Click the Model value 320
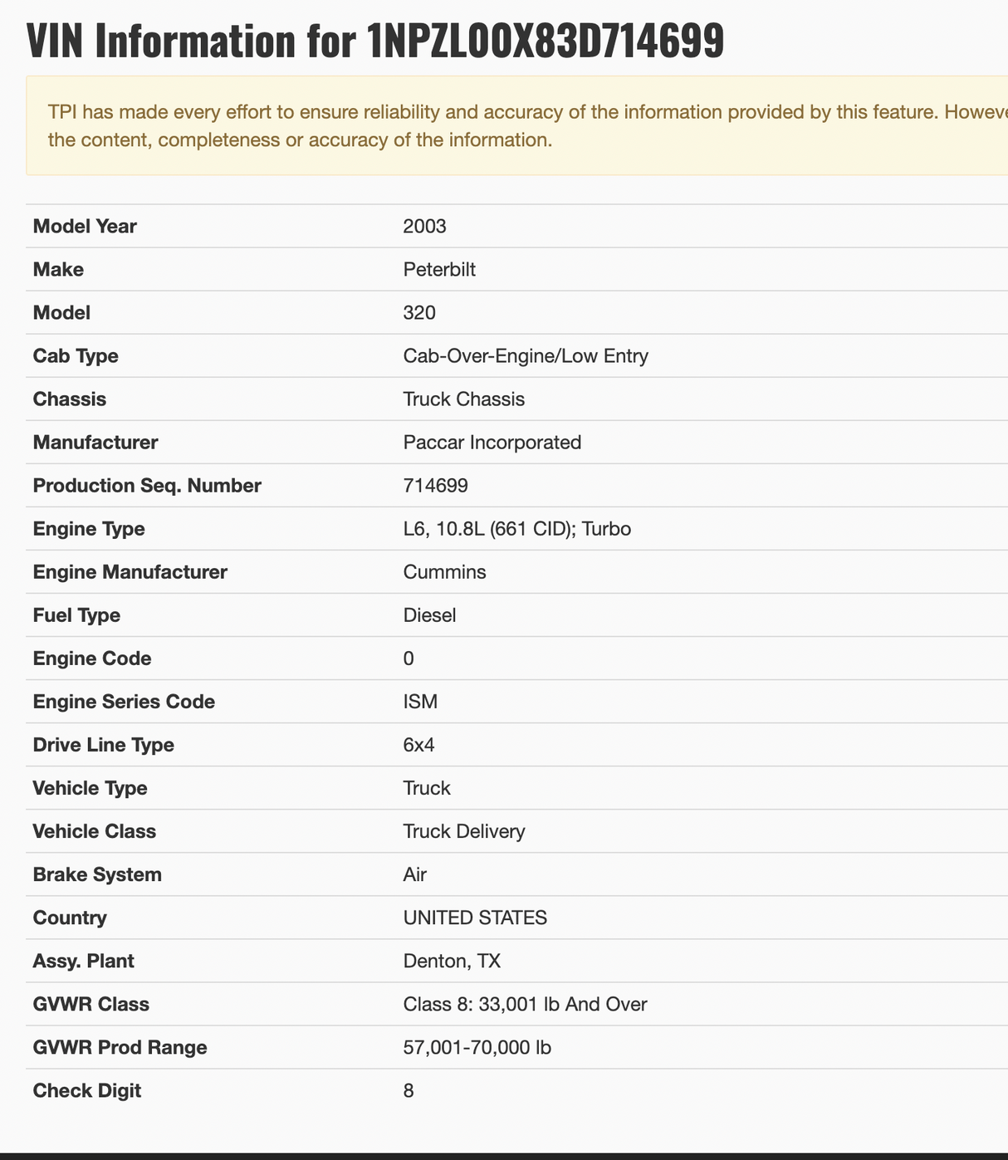The image size is (1008, 1160). (x=419, y=312)
